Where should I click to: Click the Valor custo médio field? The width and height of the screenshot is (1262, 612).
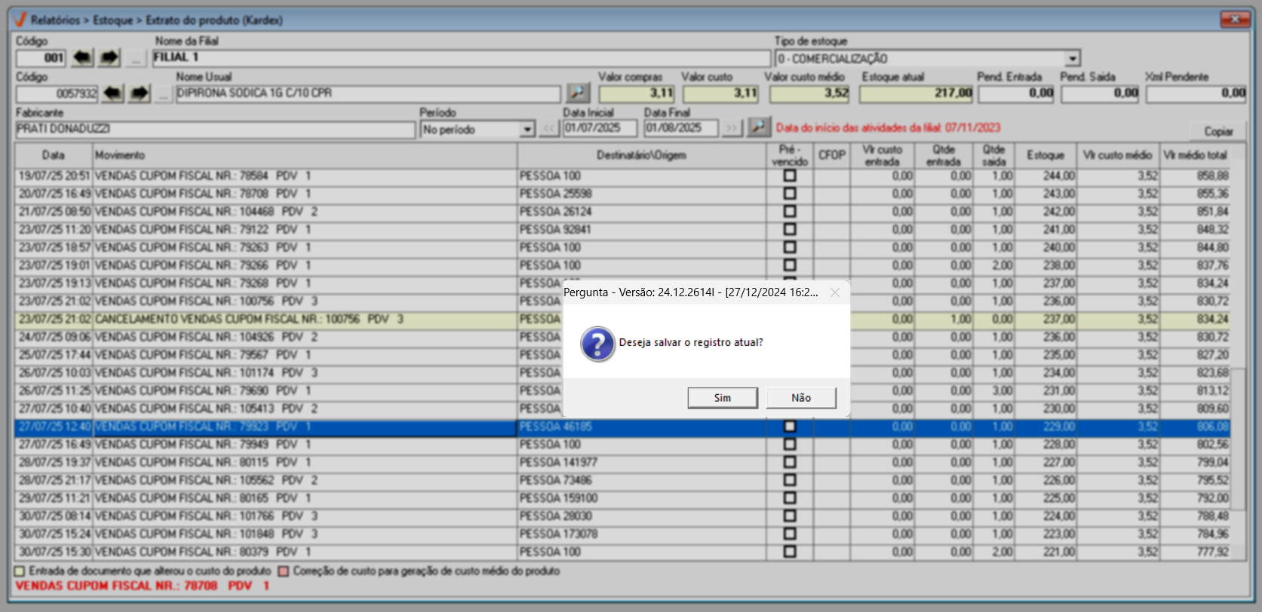click(810, 93)
